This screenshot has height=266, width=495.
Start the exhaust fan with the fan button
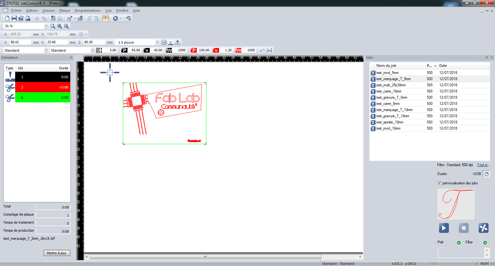coord(483,228)
